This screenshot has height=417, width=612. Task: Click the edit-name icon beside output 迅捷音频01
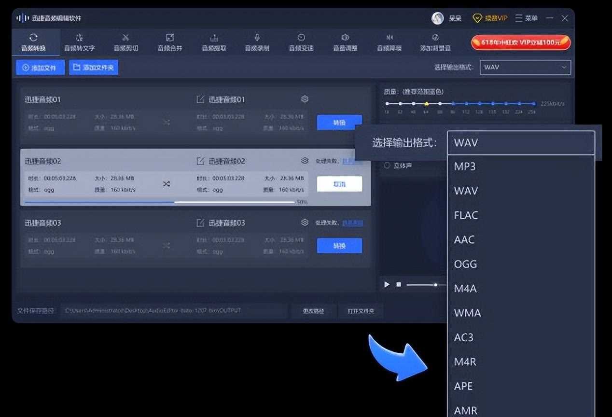pos(200,99)
